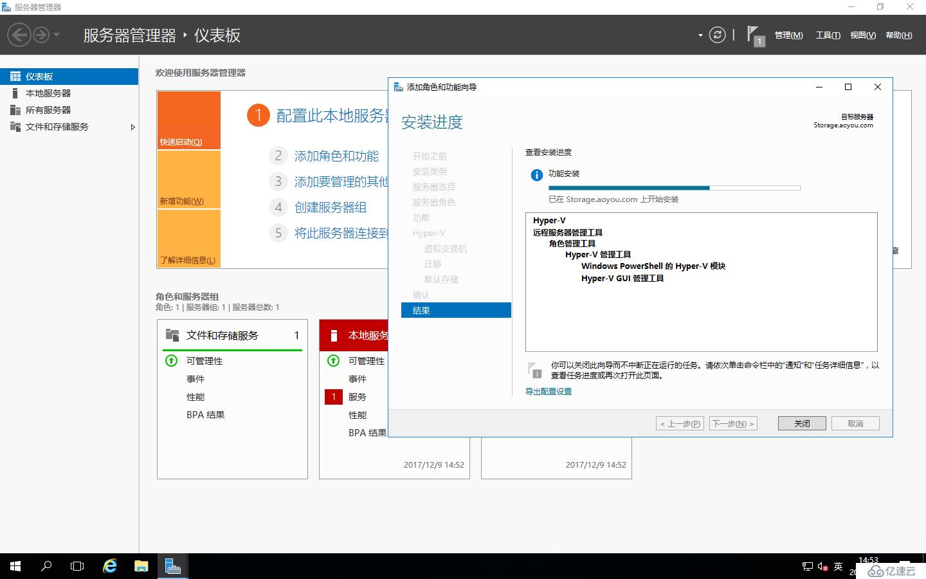Image resolution: width=926 pixels, height=579 pixels.
Task: Click the 配置此本地服务器 link
Action: click(x=332, y=116)
